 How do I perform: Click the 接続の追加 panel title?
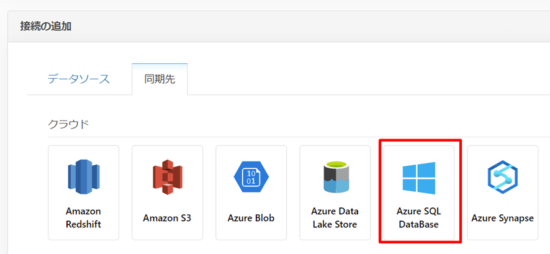tap(46, 27)
